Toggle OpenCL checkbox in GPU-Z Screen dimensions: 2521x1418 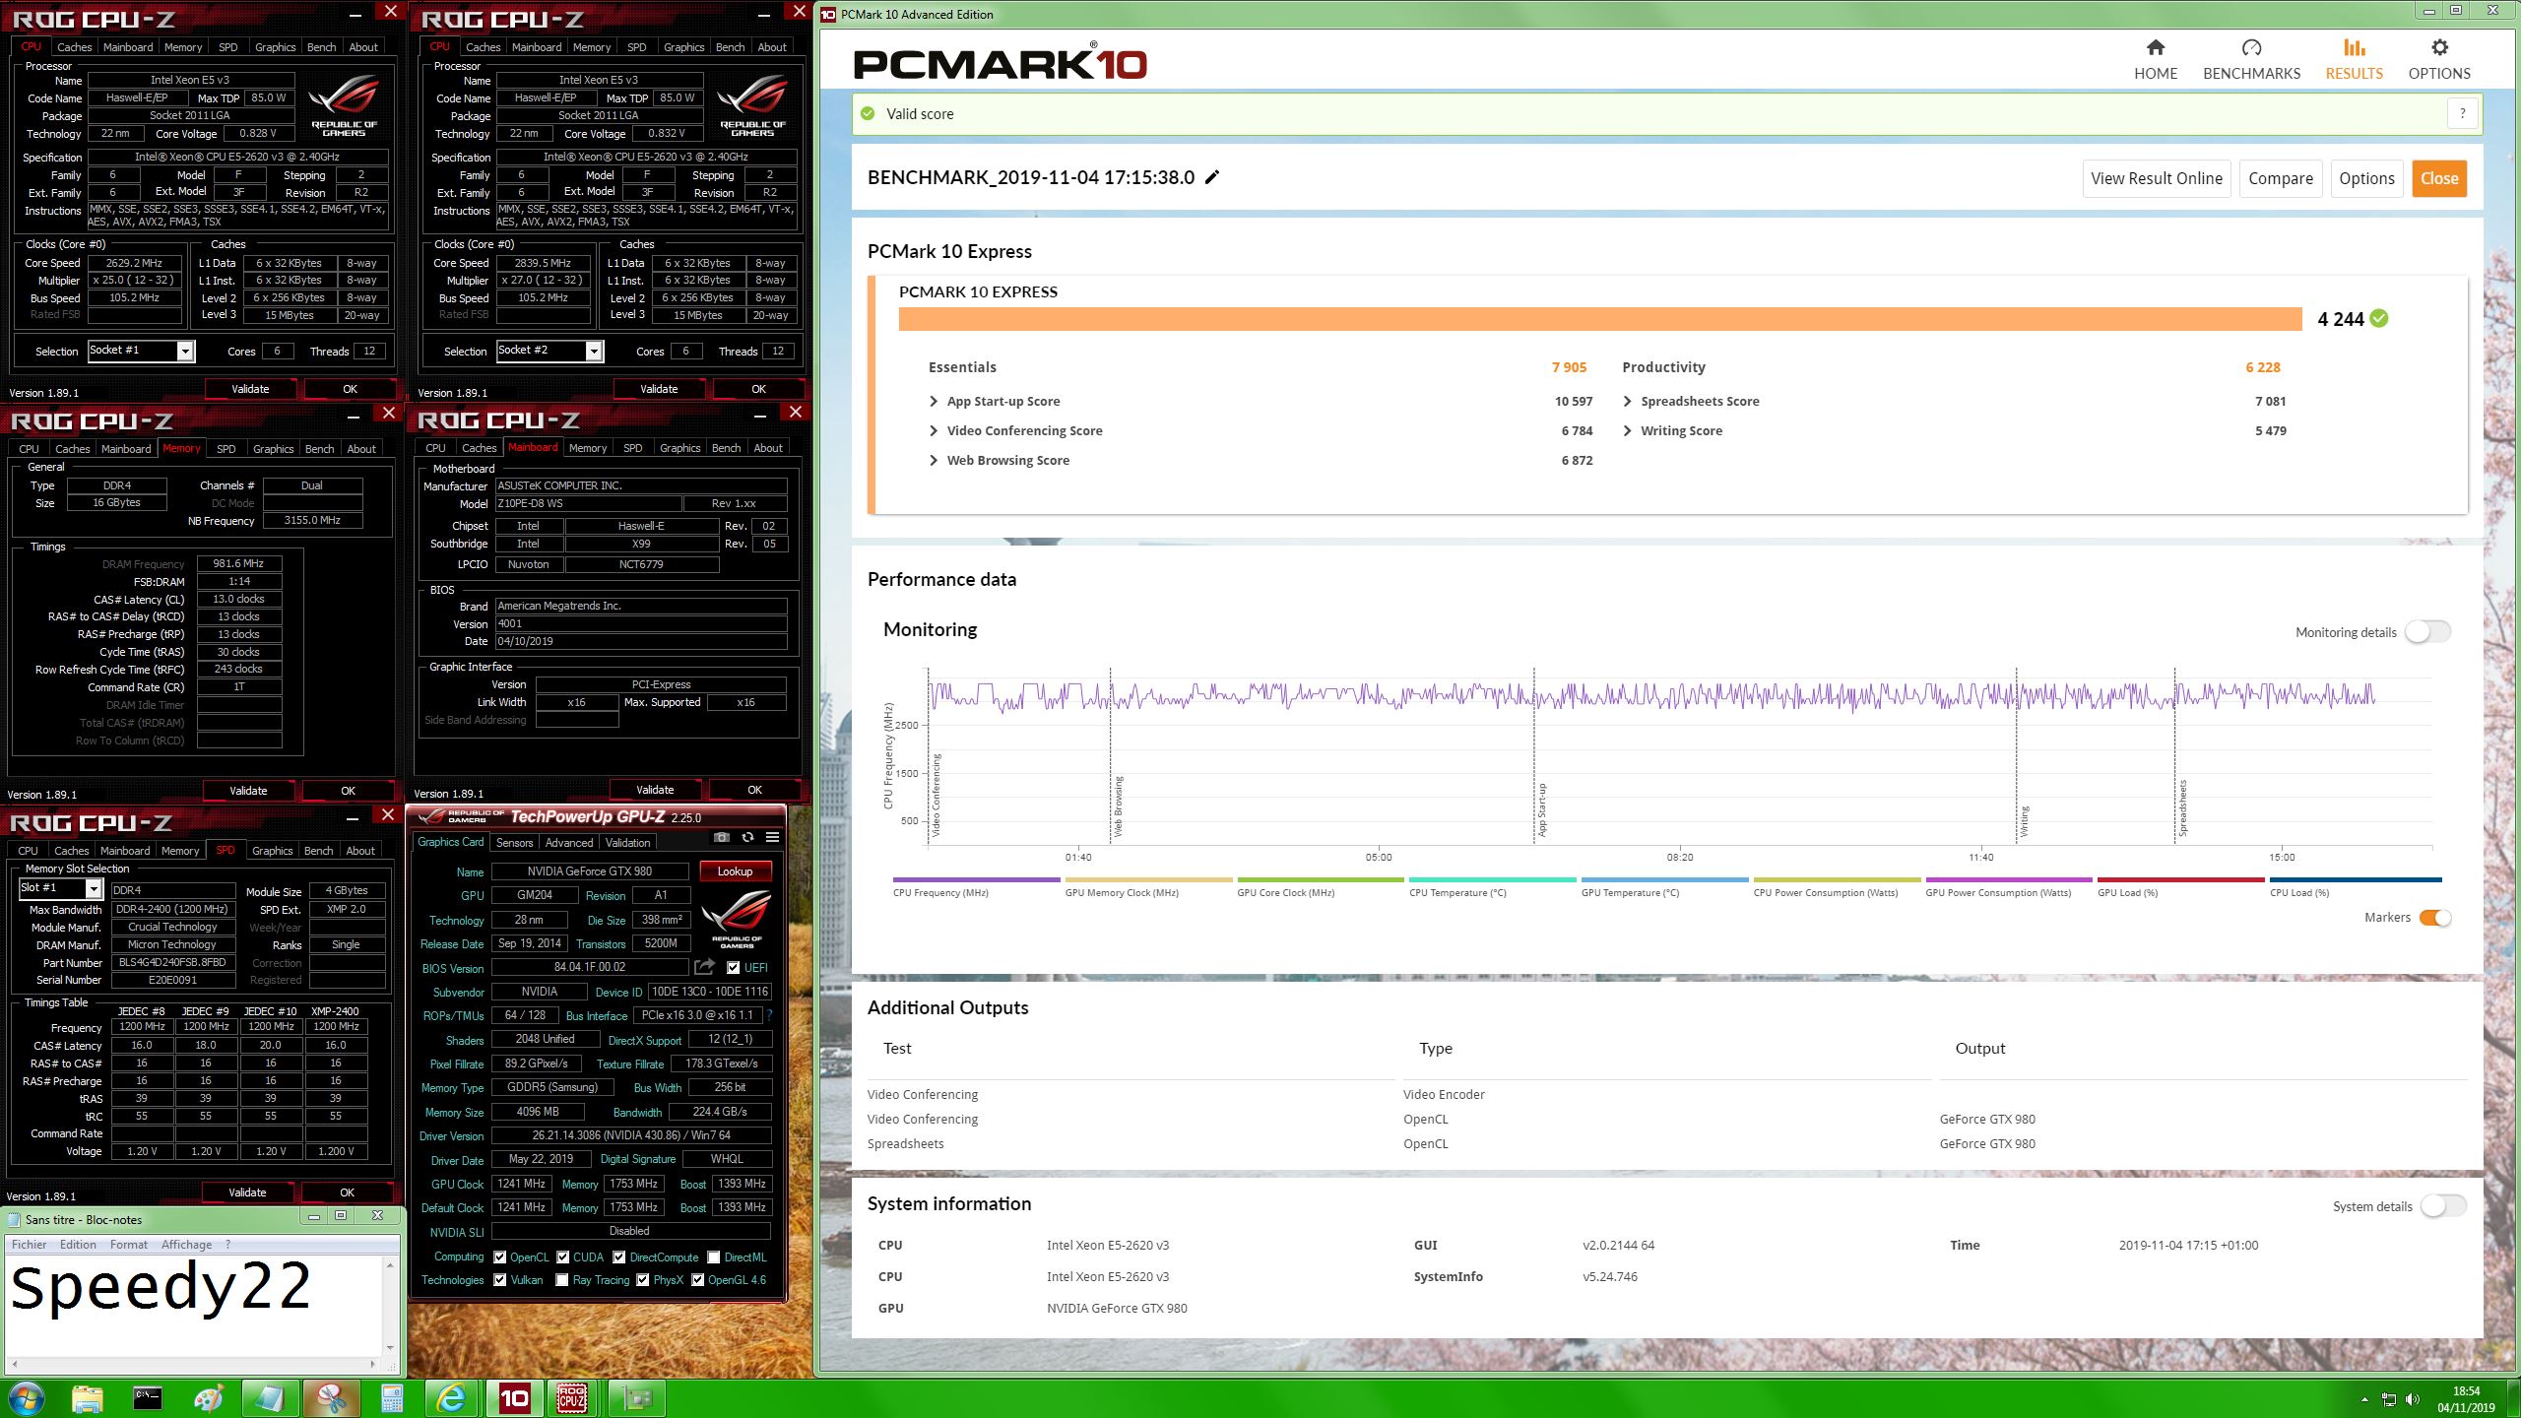tap(500, 1257)
